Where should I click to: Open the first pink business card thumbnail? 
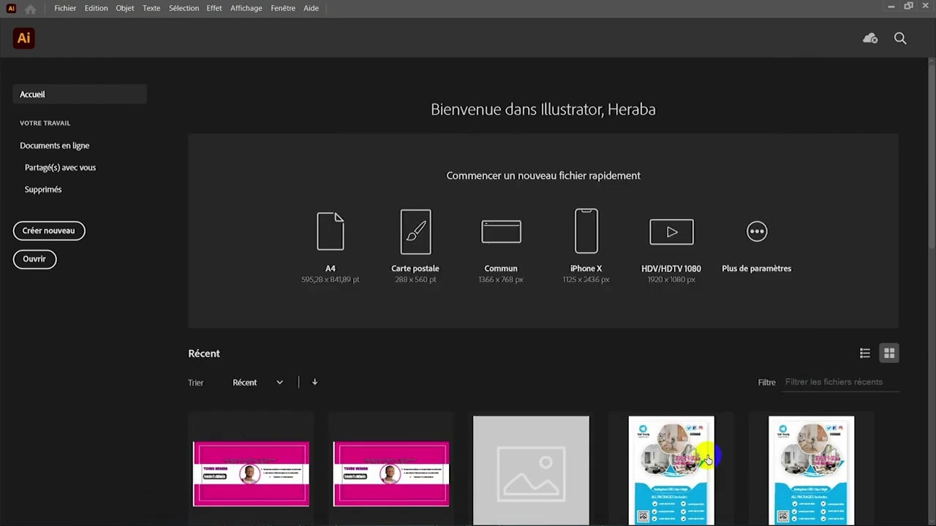coord(251,473)
